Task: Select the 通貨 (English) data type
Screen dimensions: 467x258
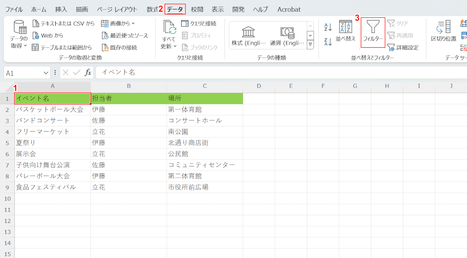Action: (287, 35)
